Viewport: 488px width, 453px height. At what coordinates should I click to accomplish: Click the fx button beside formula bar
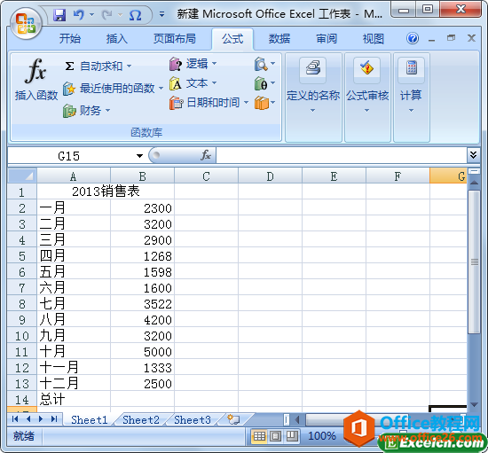point(206,155)
